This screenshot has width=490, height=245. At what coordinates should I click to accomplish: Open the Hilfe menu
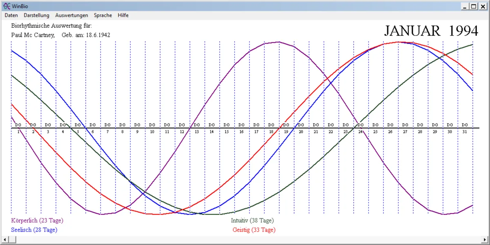123,15
